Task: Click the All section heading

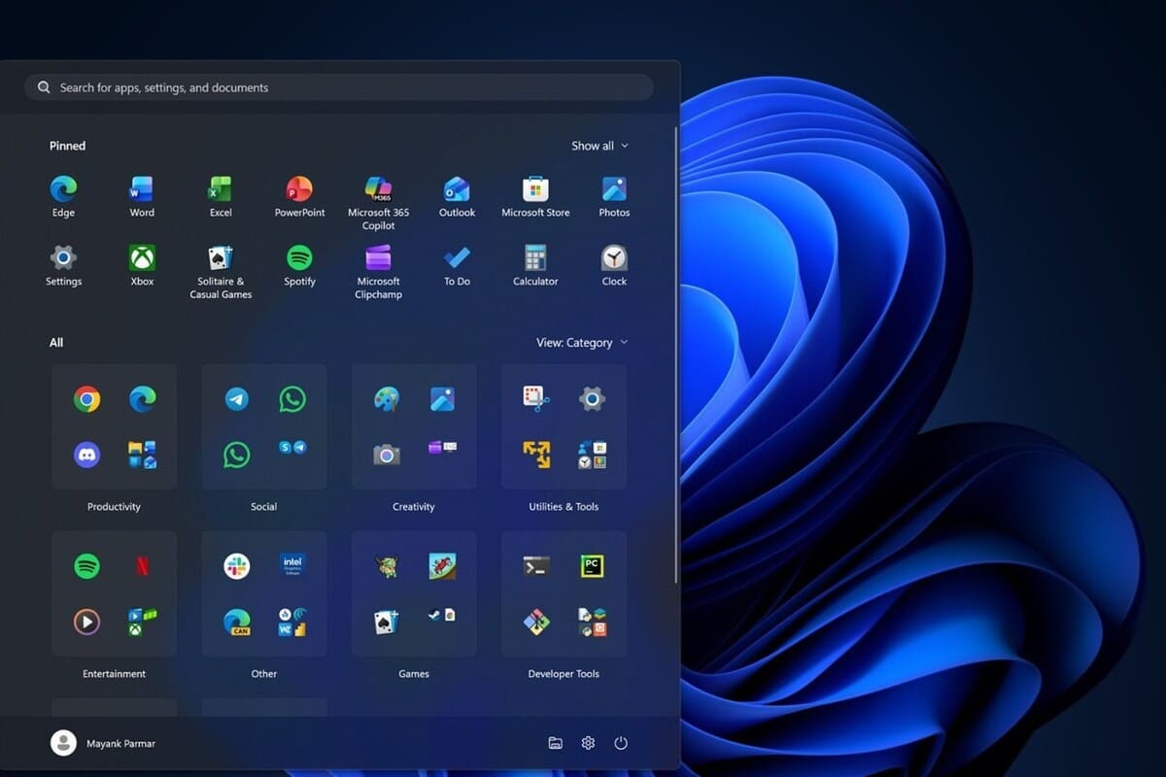Action: (56, 343)
